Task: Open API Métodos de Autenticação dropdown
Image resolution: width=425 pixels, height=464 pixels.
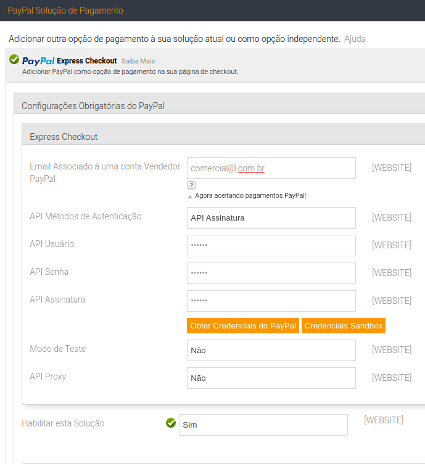Action: (x=271, y=218)
